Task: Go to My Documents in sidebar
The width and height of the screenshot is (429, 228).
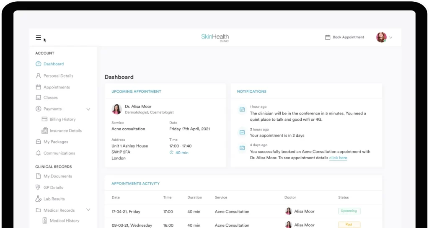Action: pos(58,176)
